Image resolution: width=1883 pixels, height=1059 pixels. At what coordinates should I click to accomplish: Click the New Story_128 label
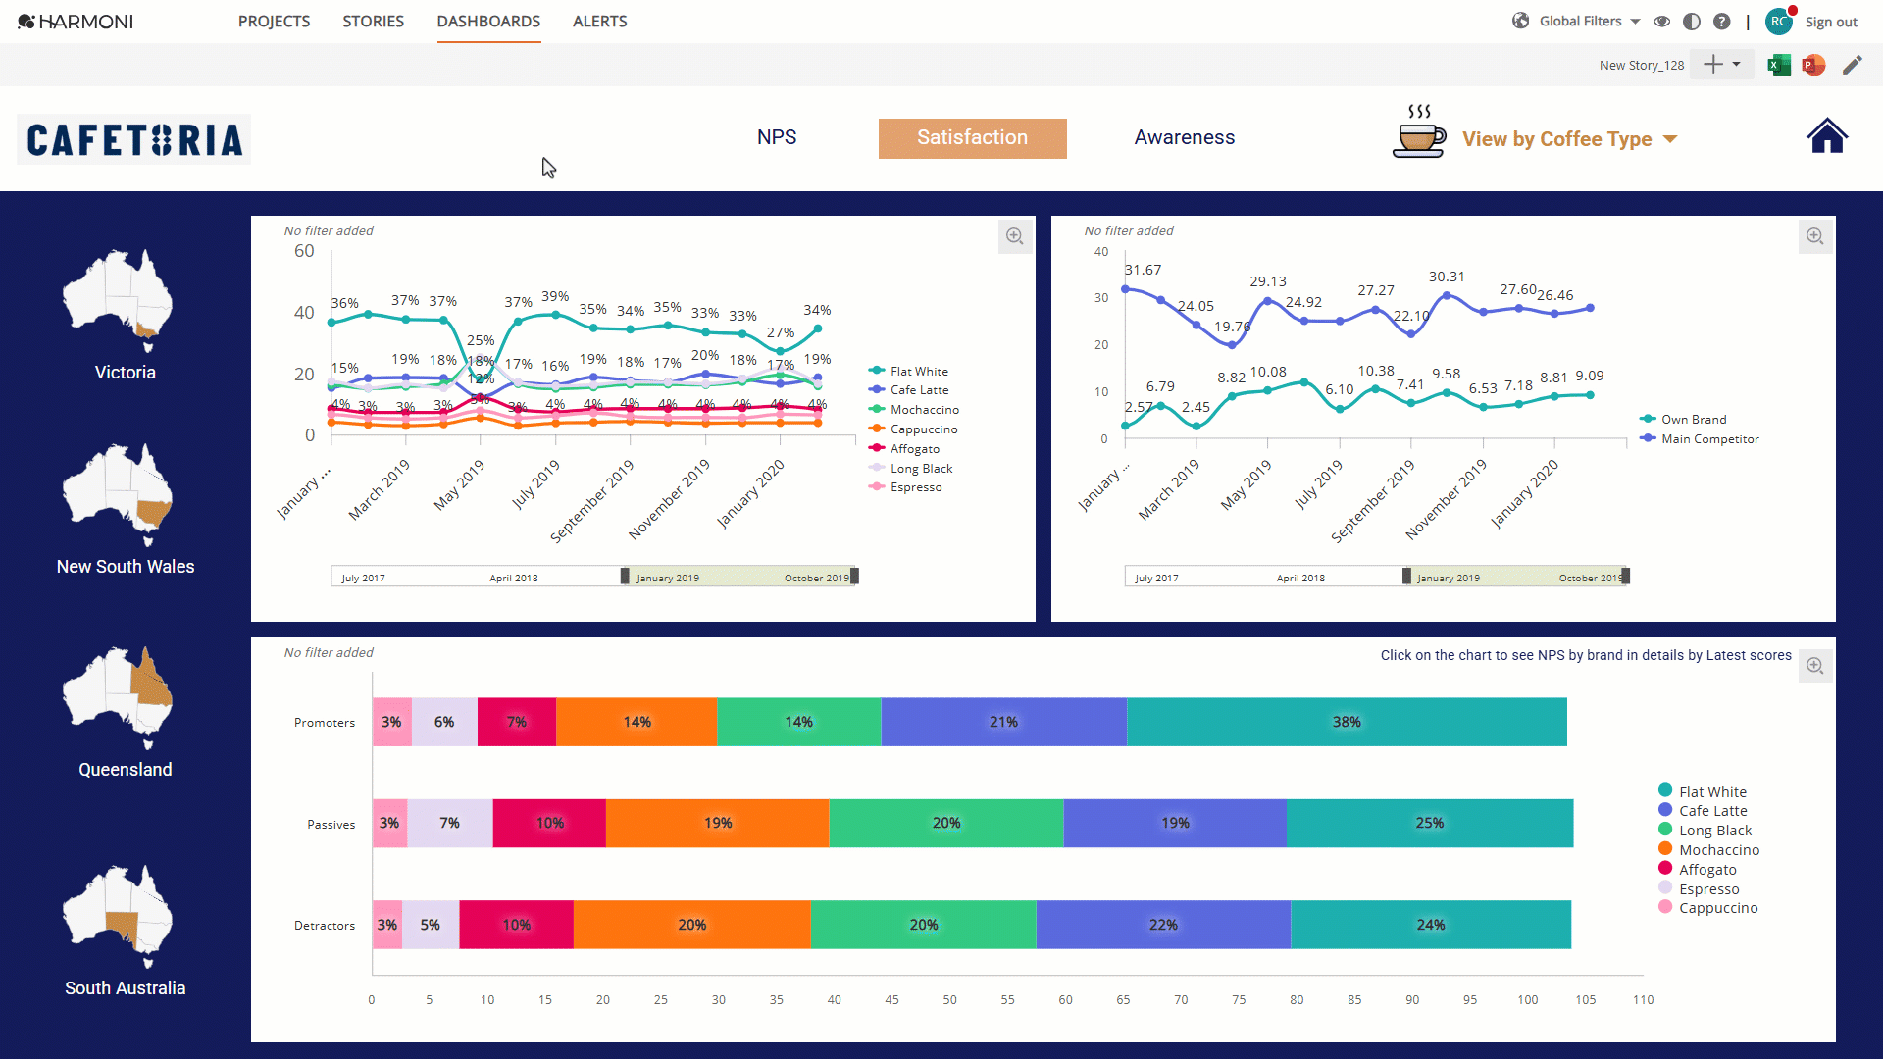[1642, 65]
